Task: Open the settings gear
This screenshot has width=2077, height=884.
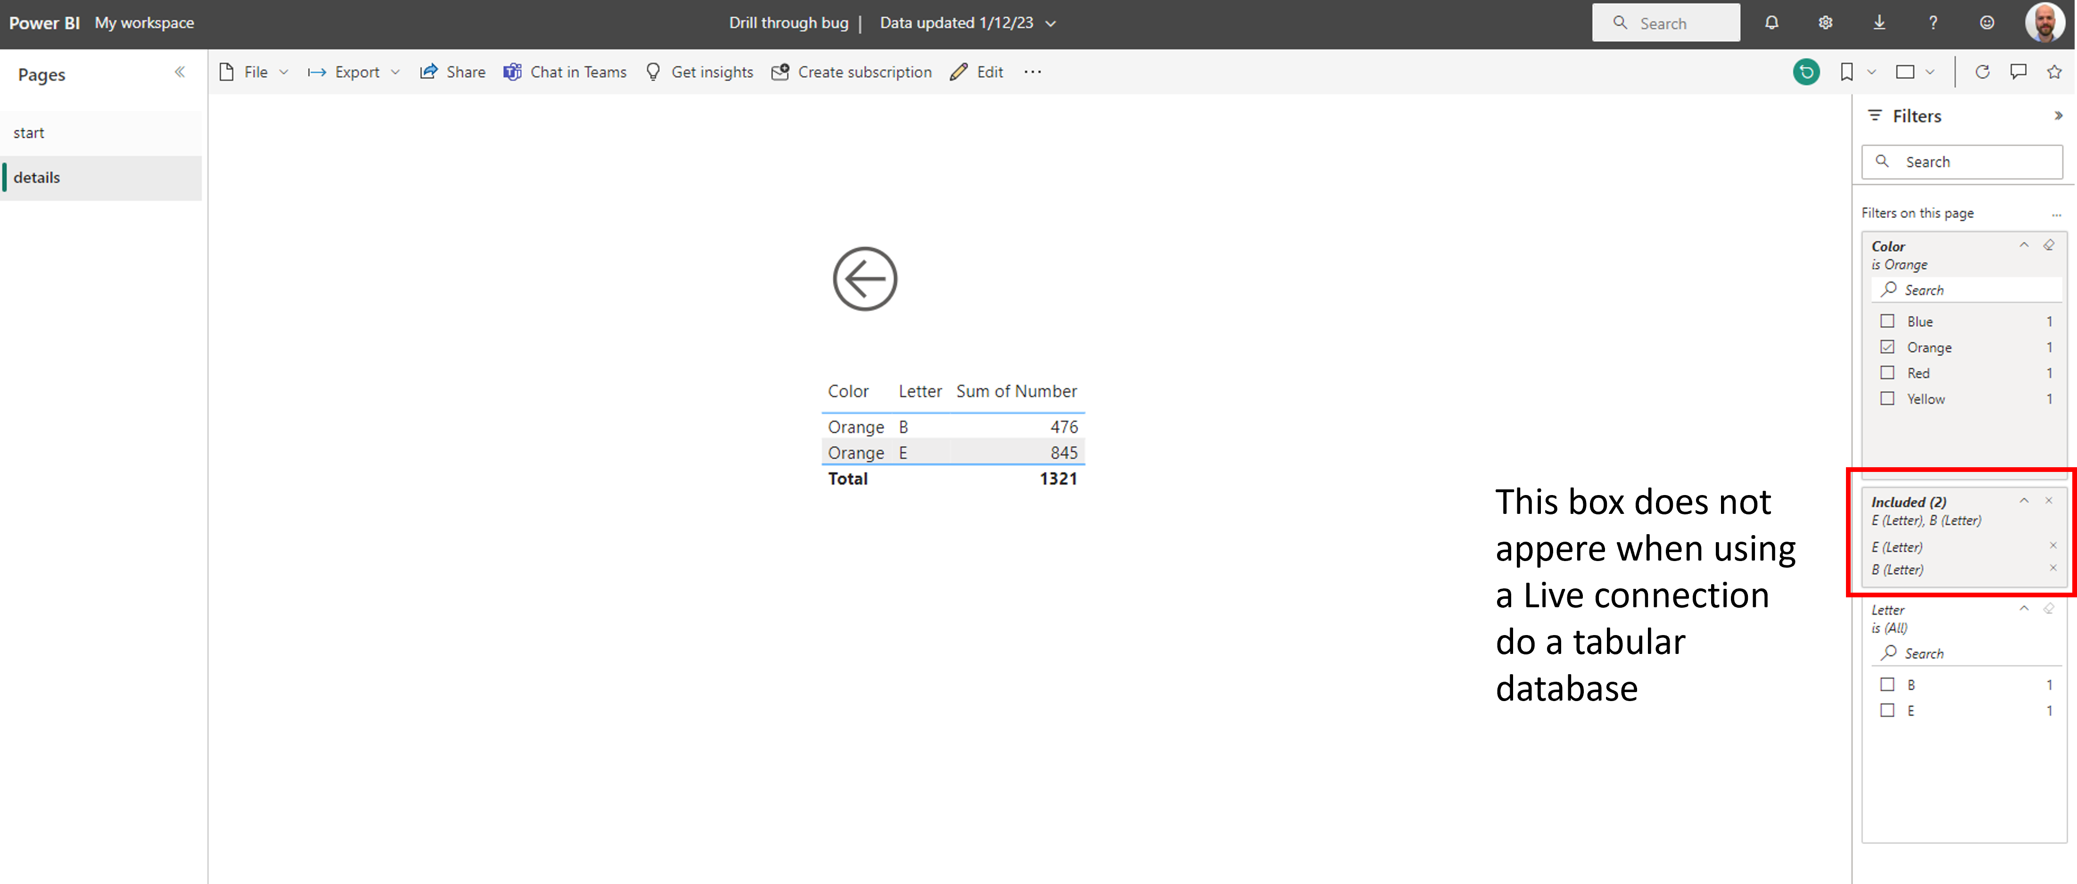Action: (x=1825, y=23)
